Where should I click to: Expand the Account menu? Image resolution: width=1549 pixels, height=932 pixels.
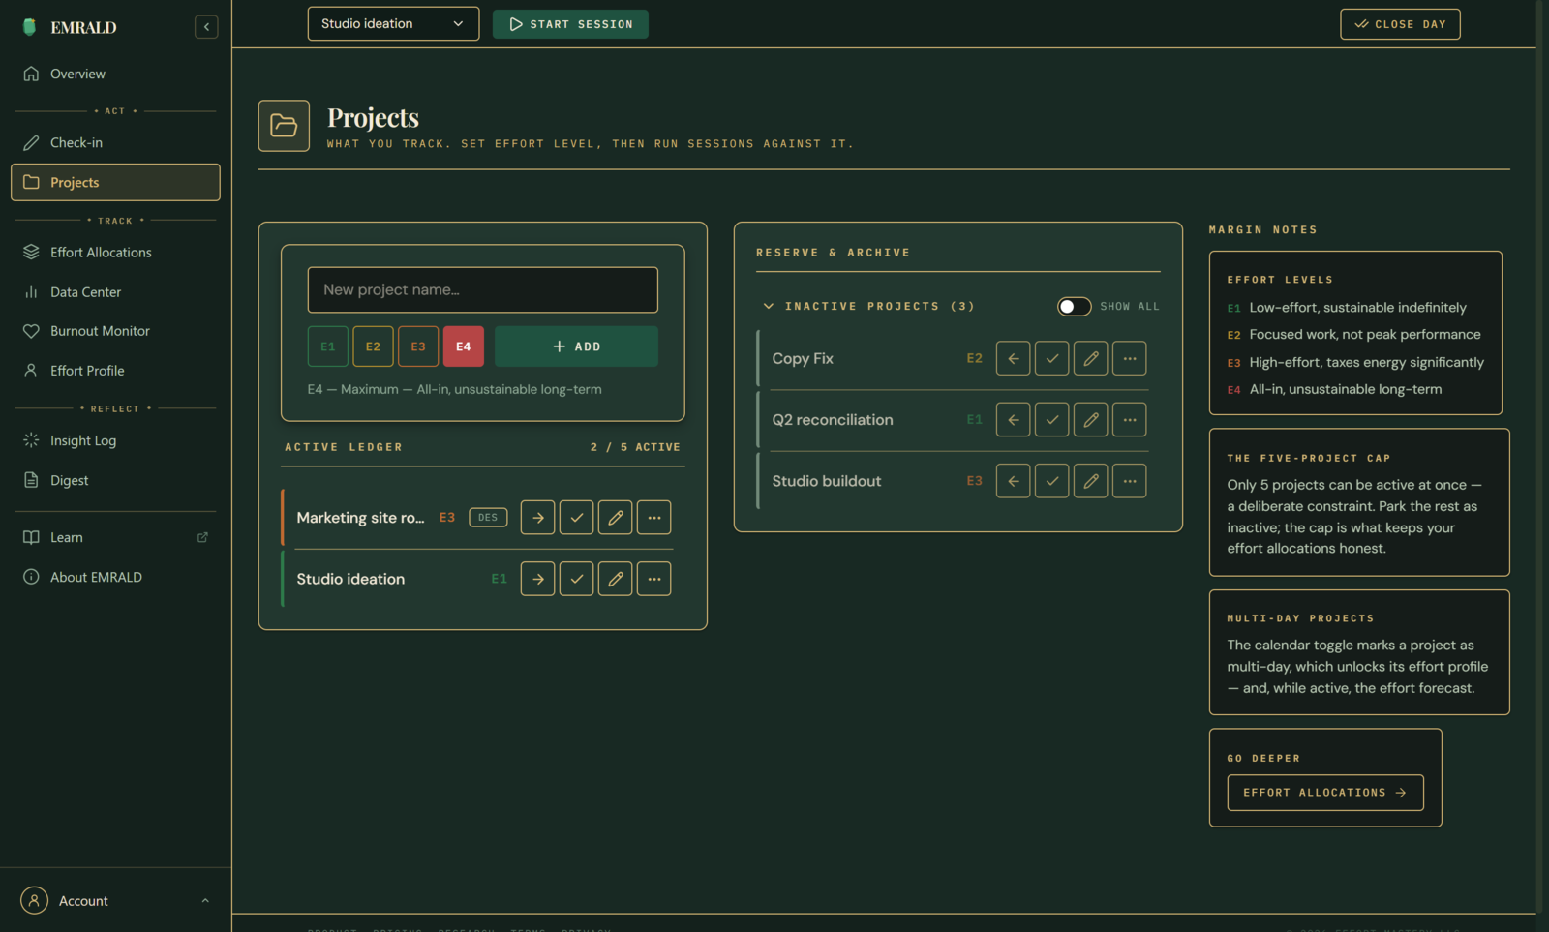[x=115, y=900]
